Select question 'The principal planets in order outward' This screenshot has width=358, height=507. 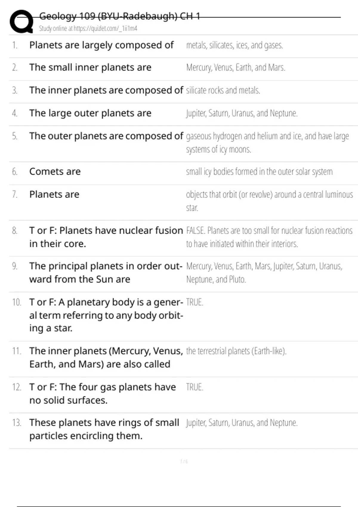[x=106, y=273]
